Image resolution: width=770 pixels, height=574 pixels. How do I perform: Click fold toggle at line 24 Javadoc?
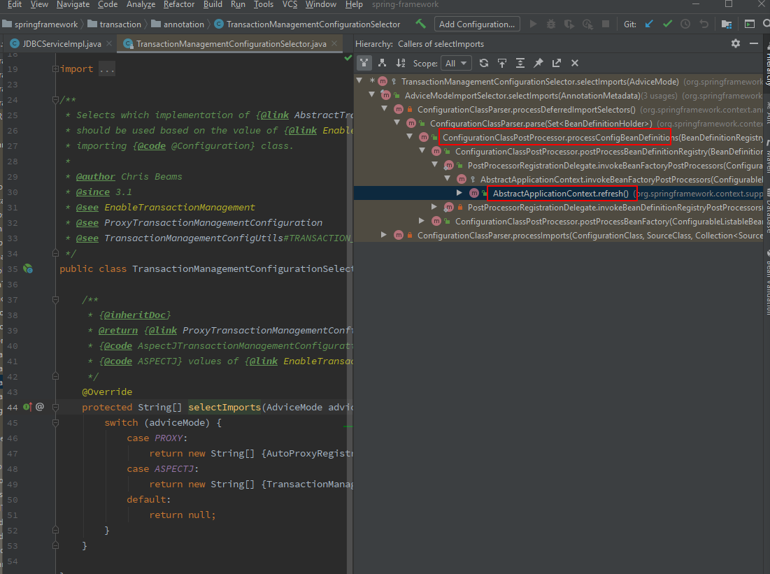pyautogui.click(x=55, y=100)
